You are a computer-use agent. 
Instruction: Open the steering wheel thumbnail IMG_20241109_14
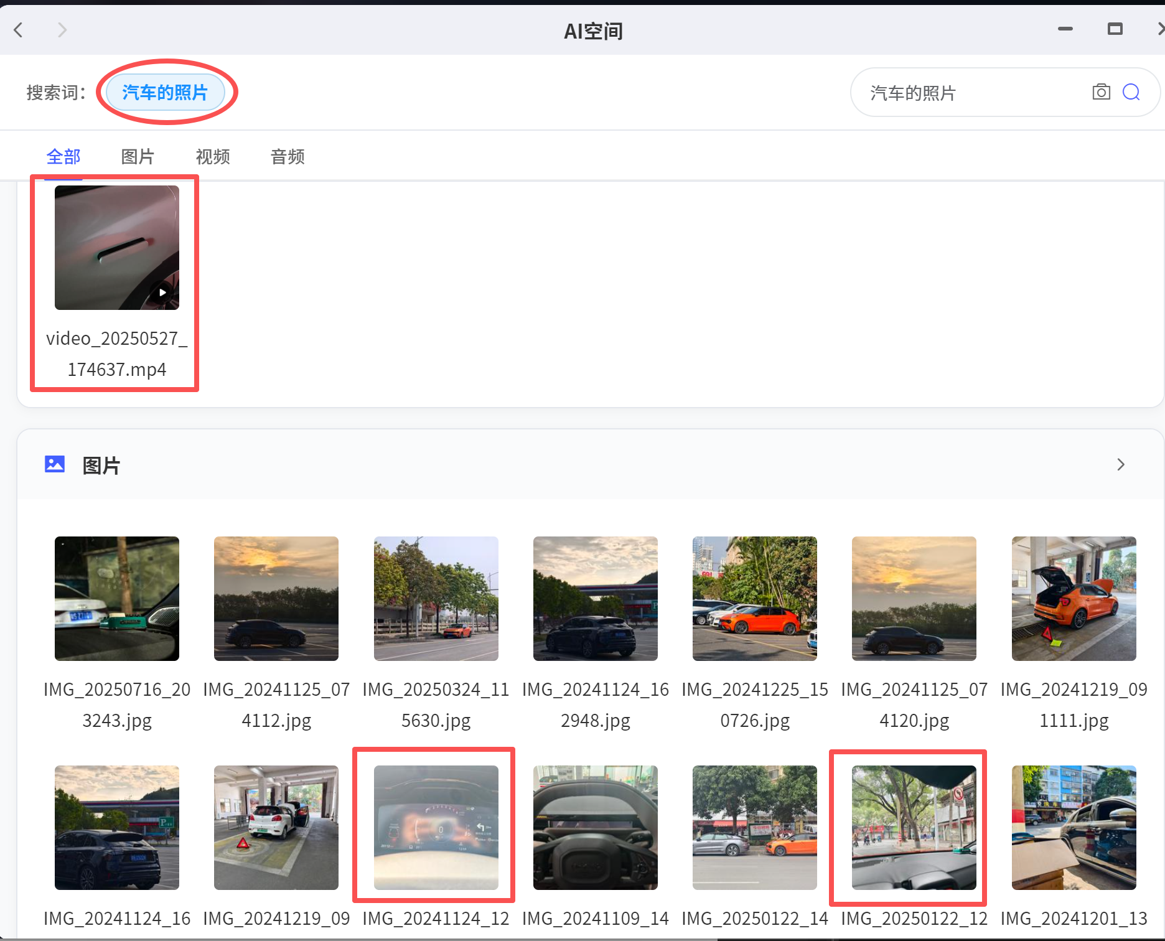pos(596,828)
